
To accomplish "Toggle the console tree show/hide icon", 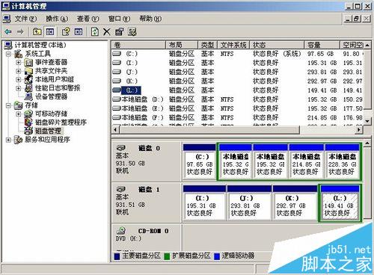I will [50, 31].
